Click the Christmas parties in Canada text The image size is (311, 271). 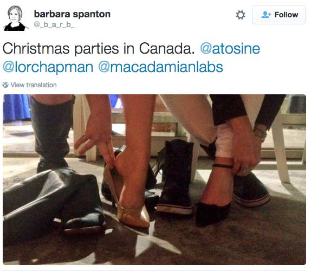tap(99, 49)
